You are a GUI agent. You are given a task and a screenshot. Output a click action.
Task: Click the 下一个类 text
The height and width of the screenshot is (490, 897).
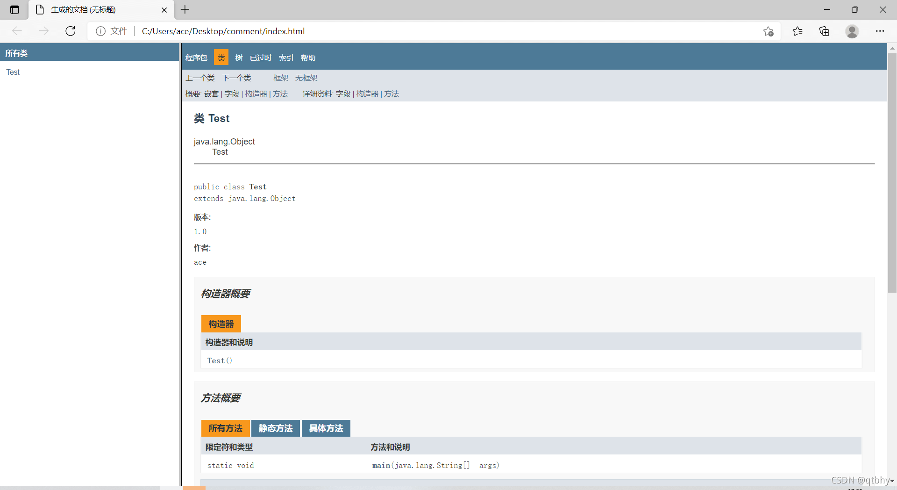[236, 78]
